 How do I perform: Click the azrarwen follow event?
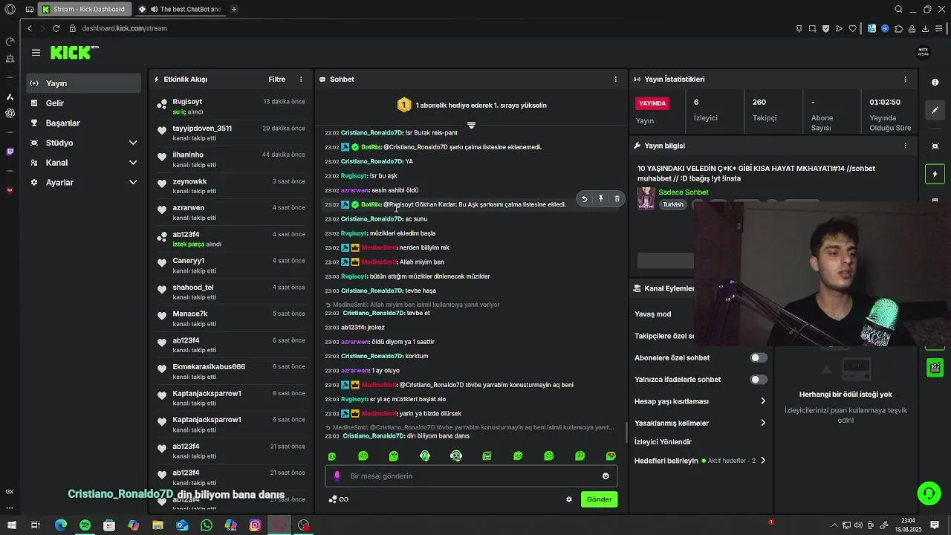pyautogui.click(x=231, y=213)
